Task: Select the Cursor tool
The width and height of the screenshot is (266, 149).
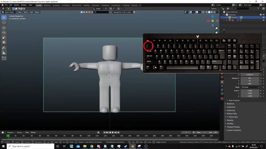Action: [x=4, y=22]
